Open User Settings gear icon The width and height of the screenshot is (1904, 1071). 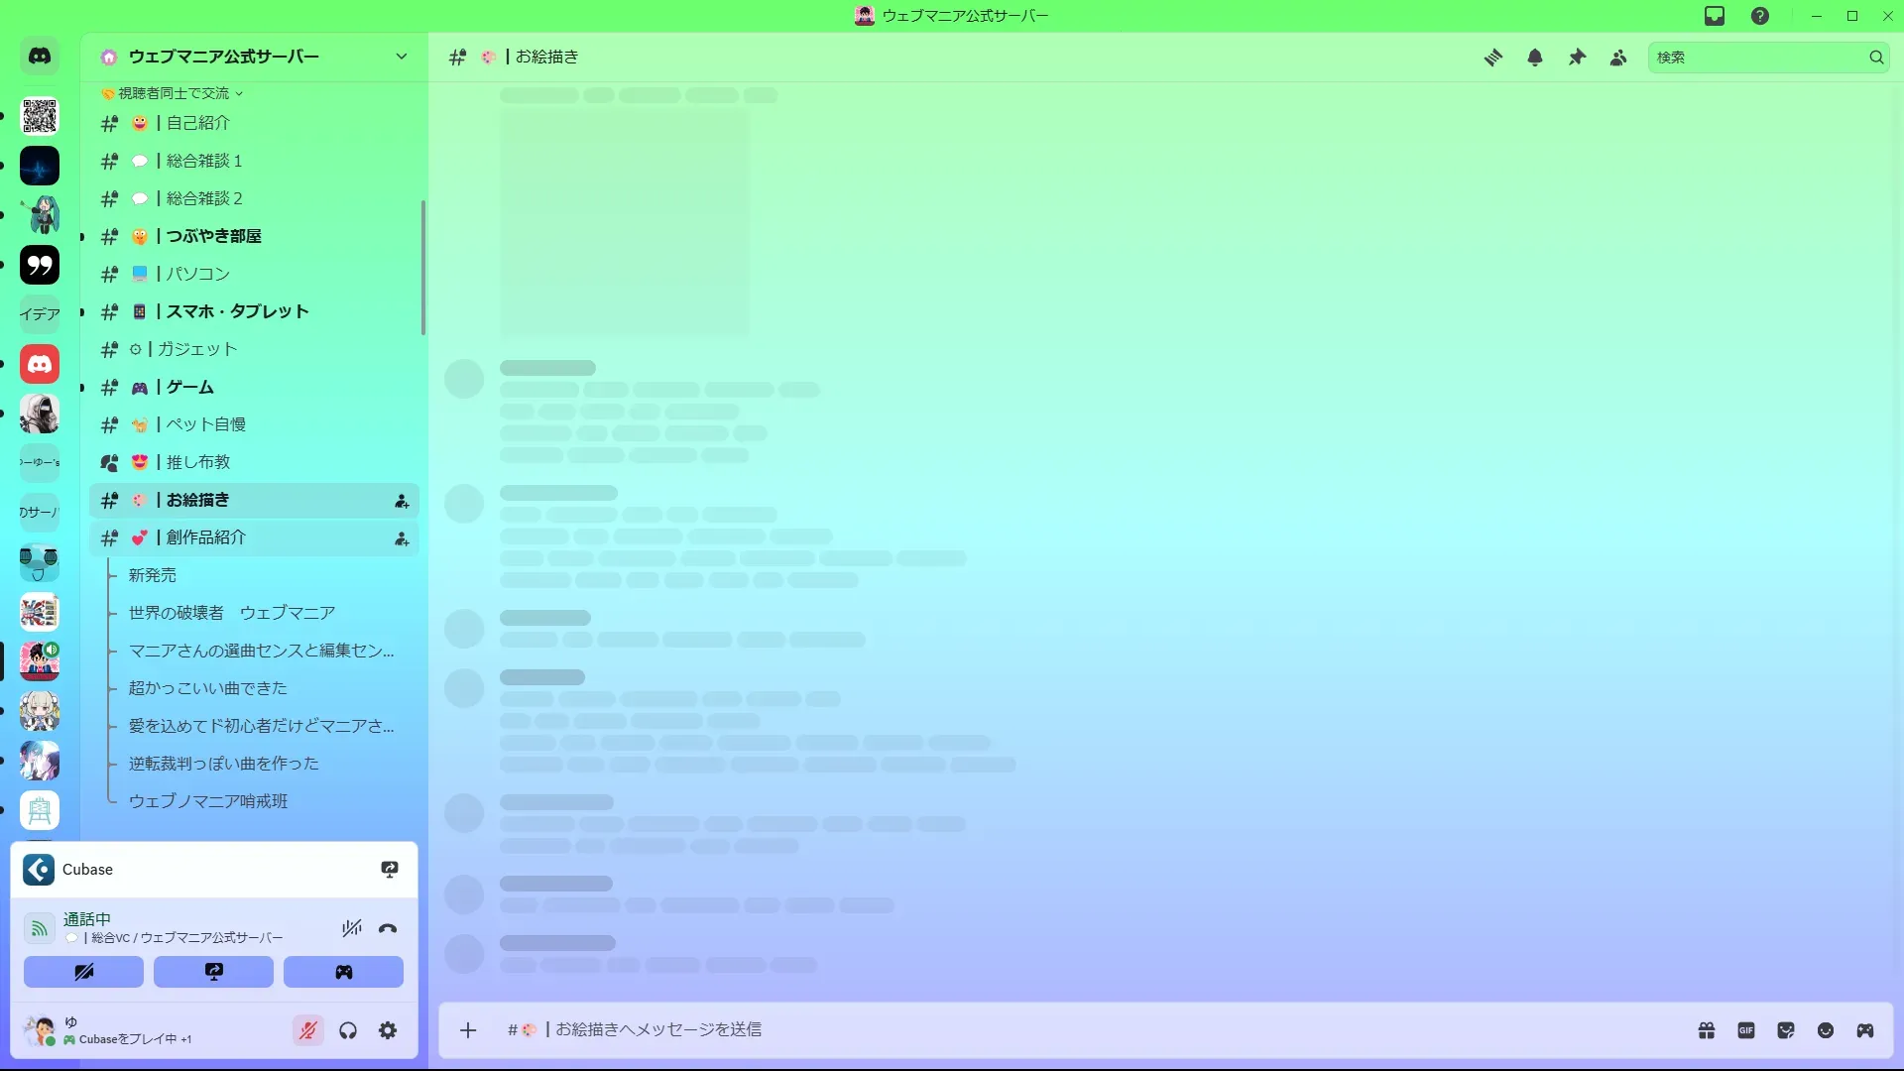click(x=388, y=1030)
